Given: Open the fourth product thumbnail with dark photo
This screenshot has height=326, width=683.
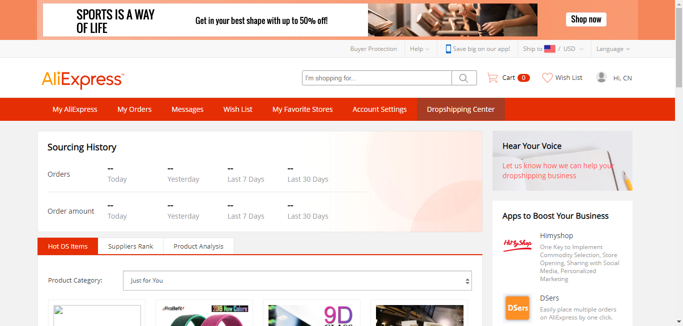Looking at the screenshot, I should pyautogui.click(x=419, y=316).
